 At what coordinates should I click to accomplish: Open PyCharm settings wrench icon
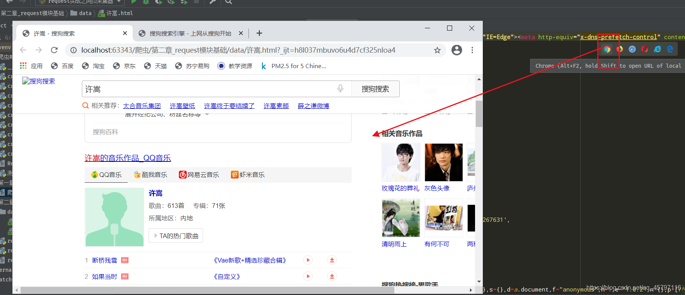pos(213,2)
